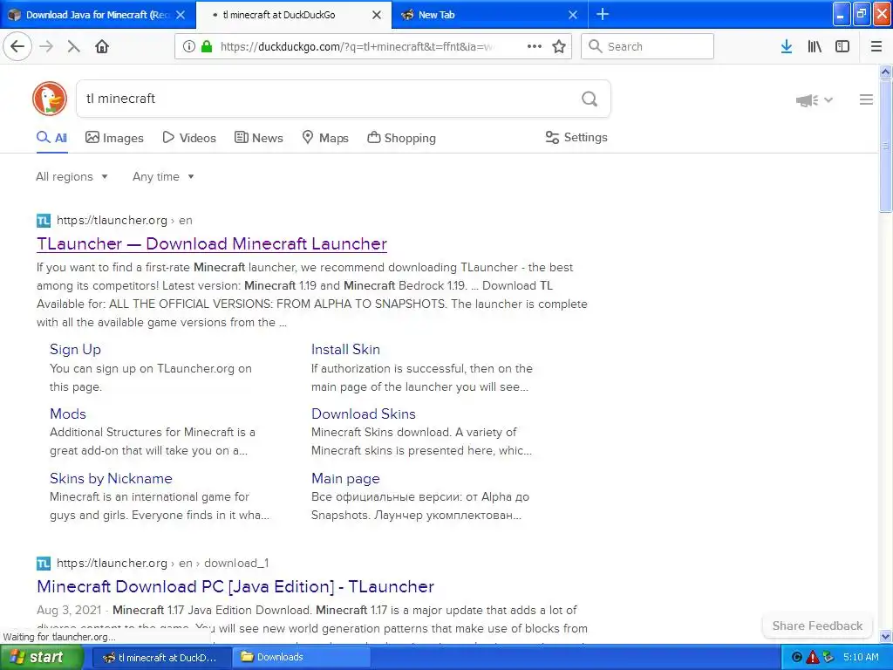Open the Skins by Nickname sitelink
This screenshot has height=670, width=893.
tap(111, 479)
